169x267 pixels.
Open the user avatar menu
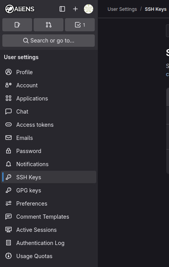click(x=89, y=9)
